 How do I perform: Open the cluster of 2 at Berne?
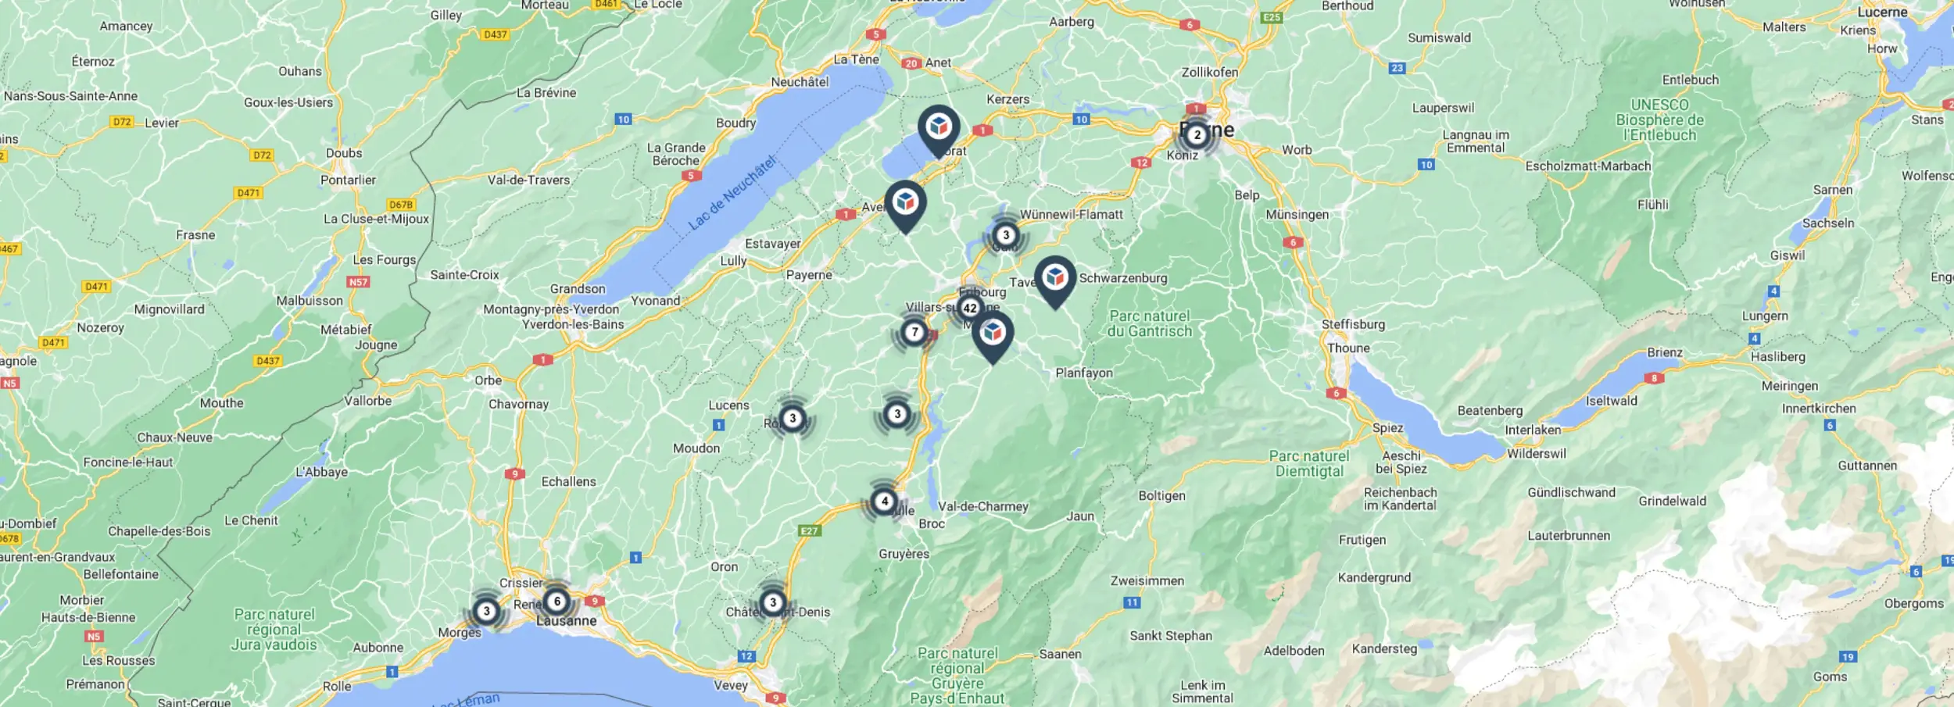[1197, 134]
